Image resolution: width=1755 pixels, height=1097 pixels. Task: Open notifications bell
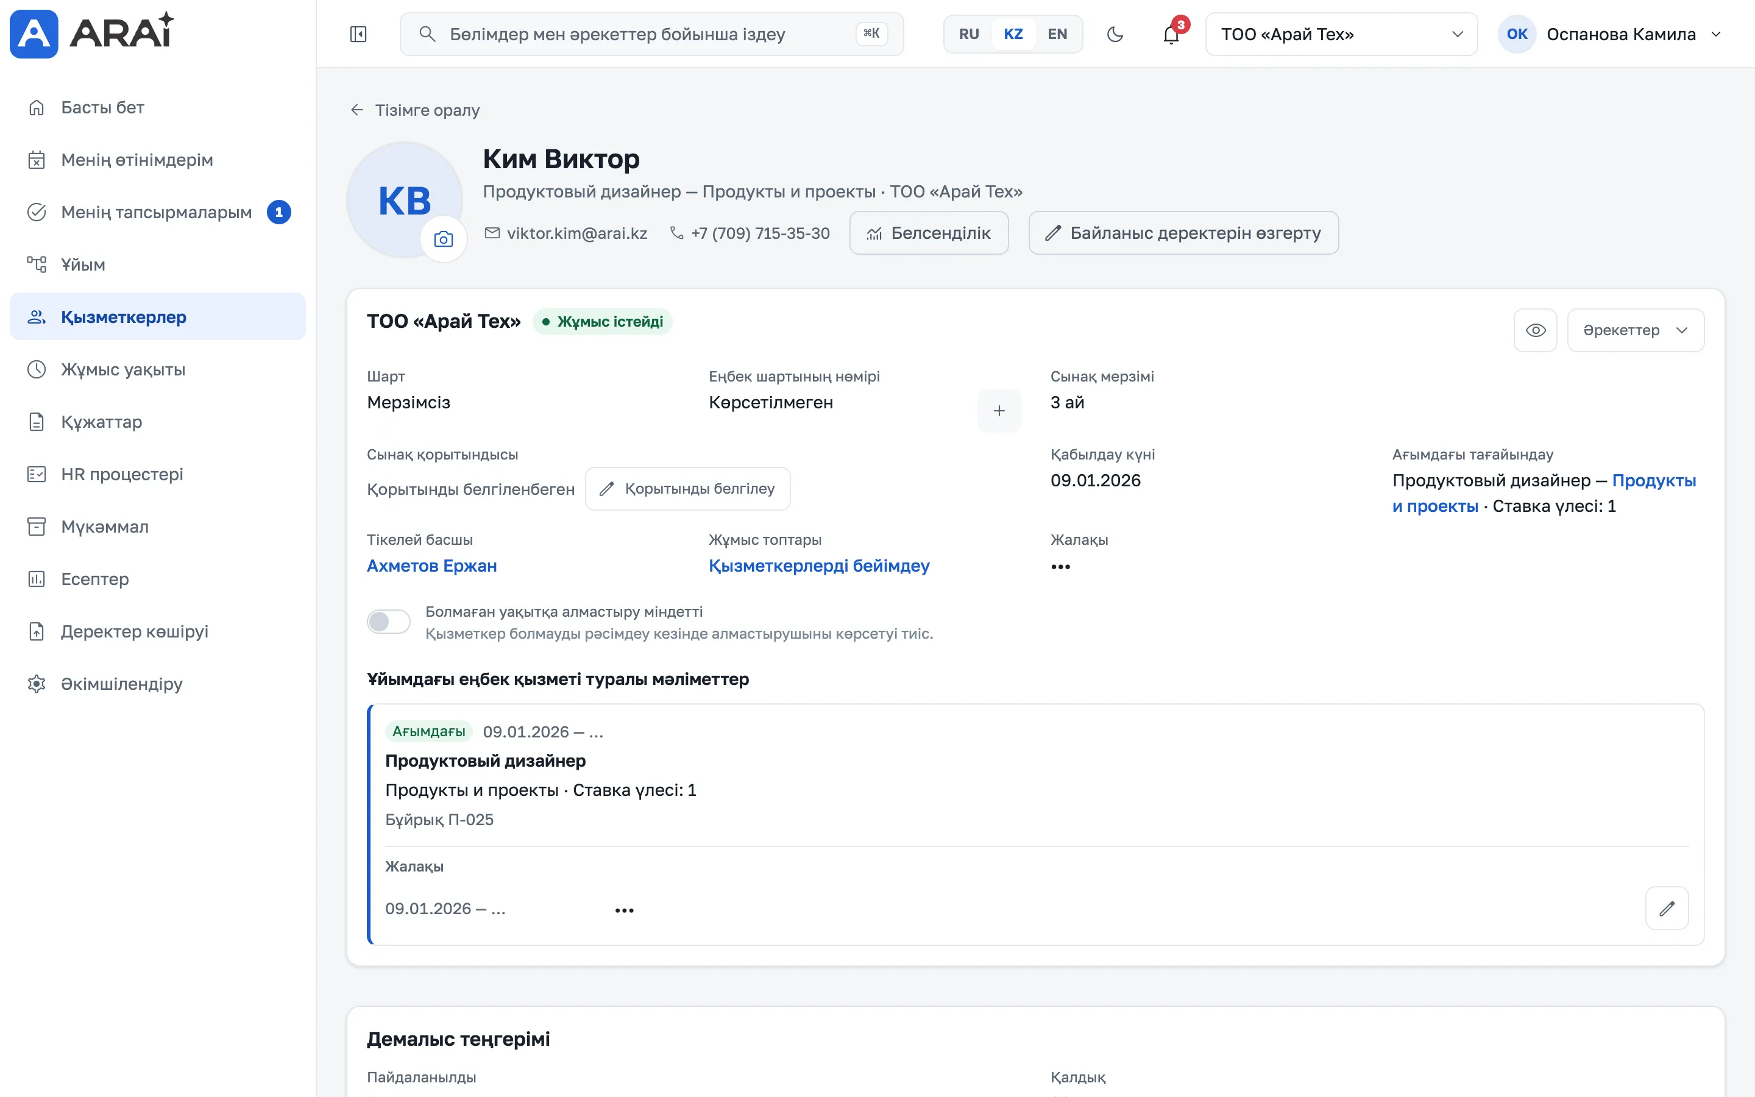point(1171,34)
